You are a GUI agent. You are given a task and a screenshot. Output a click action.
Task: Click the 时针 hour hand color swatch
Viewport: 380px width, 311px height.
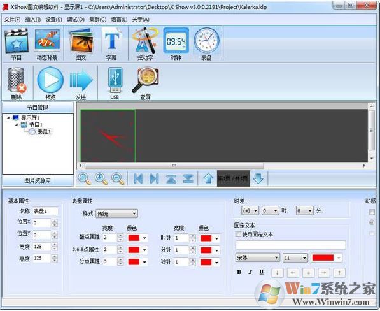tap(206, 238)
